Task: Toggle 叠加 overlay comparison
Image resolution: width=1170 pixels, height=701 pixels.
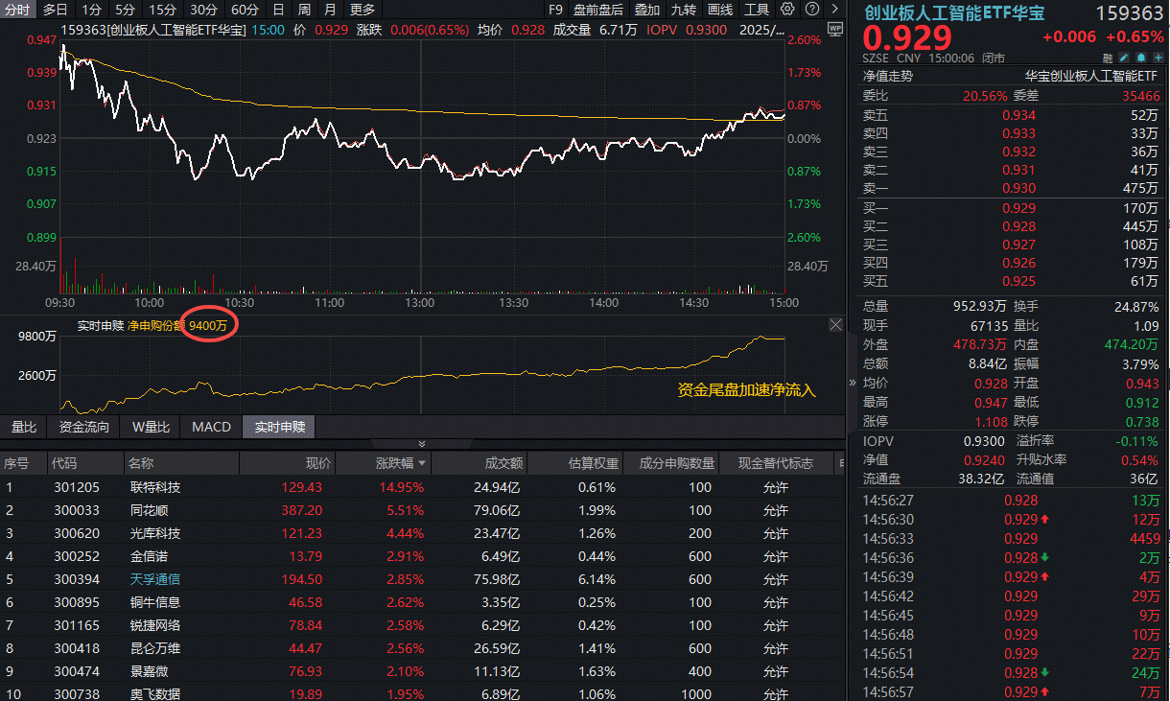Action: pyautogui.click(x=647, y=10)
